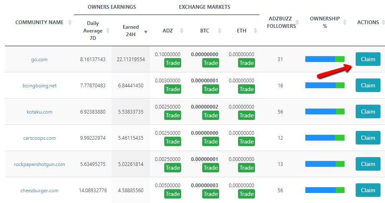The height and width of the screenshot is (203, 385).
Task: Sort the Actions column
Action: click(382, 22)
